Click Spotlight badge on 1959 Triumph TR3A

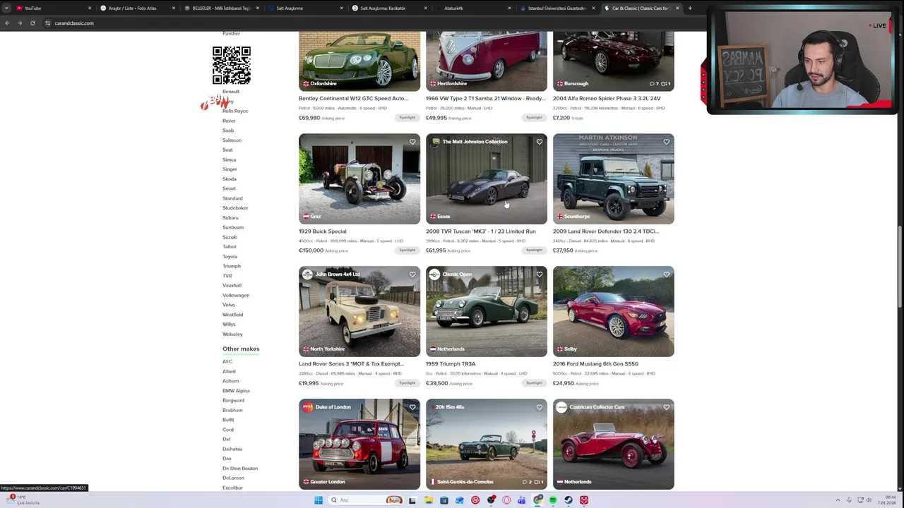click(x=534, y=383)
